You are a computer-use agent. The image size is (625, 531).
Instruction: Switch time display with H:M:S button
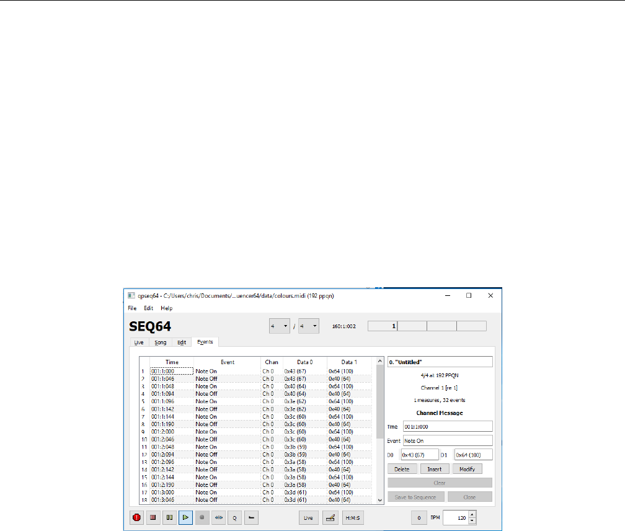pos(353,518)
